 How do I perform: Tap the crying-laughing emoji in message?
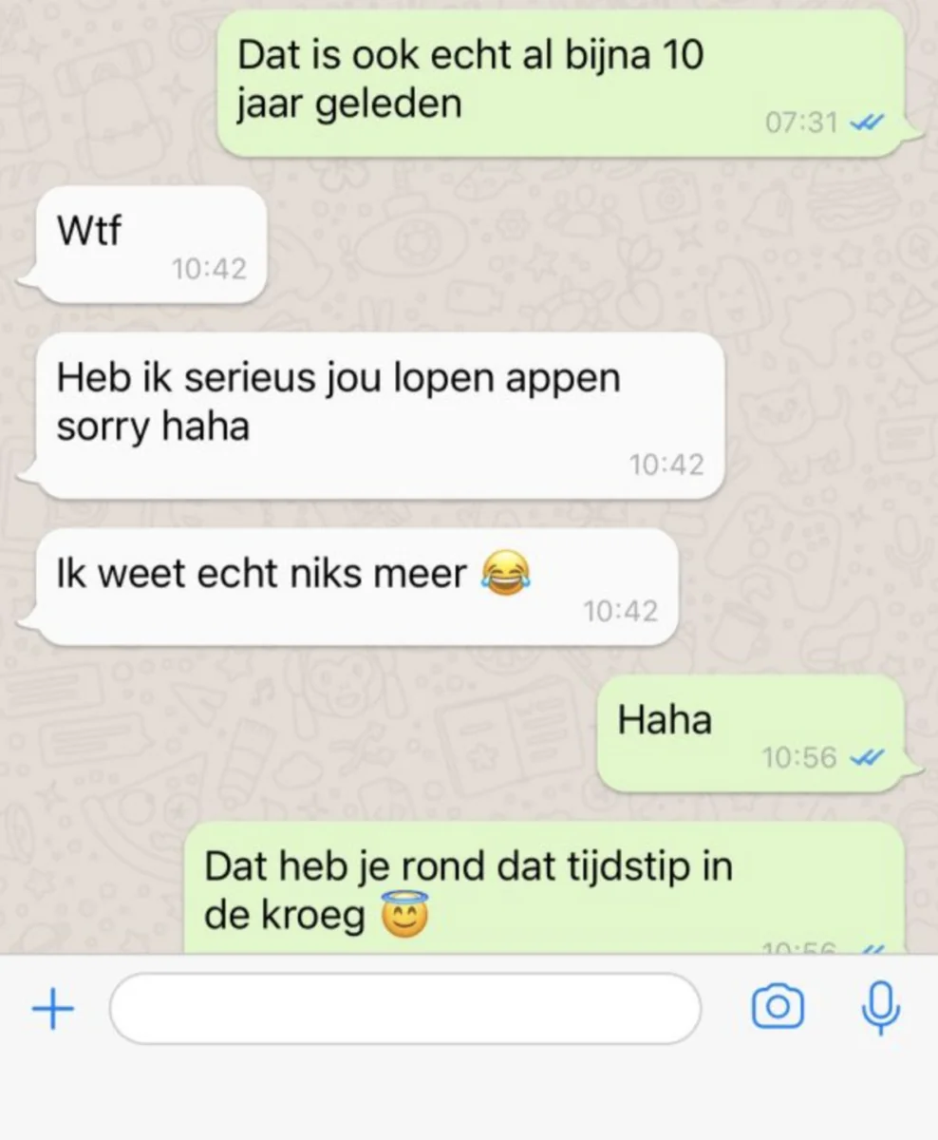click(505, 575)
